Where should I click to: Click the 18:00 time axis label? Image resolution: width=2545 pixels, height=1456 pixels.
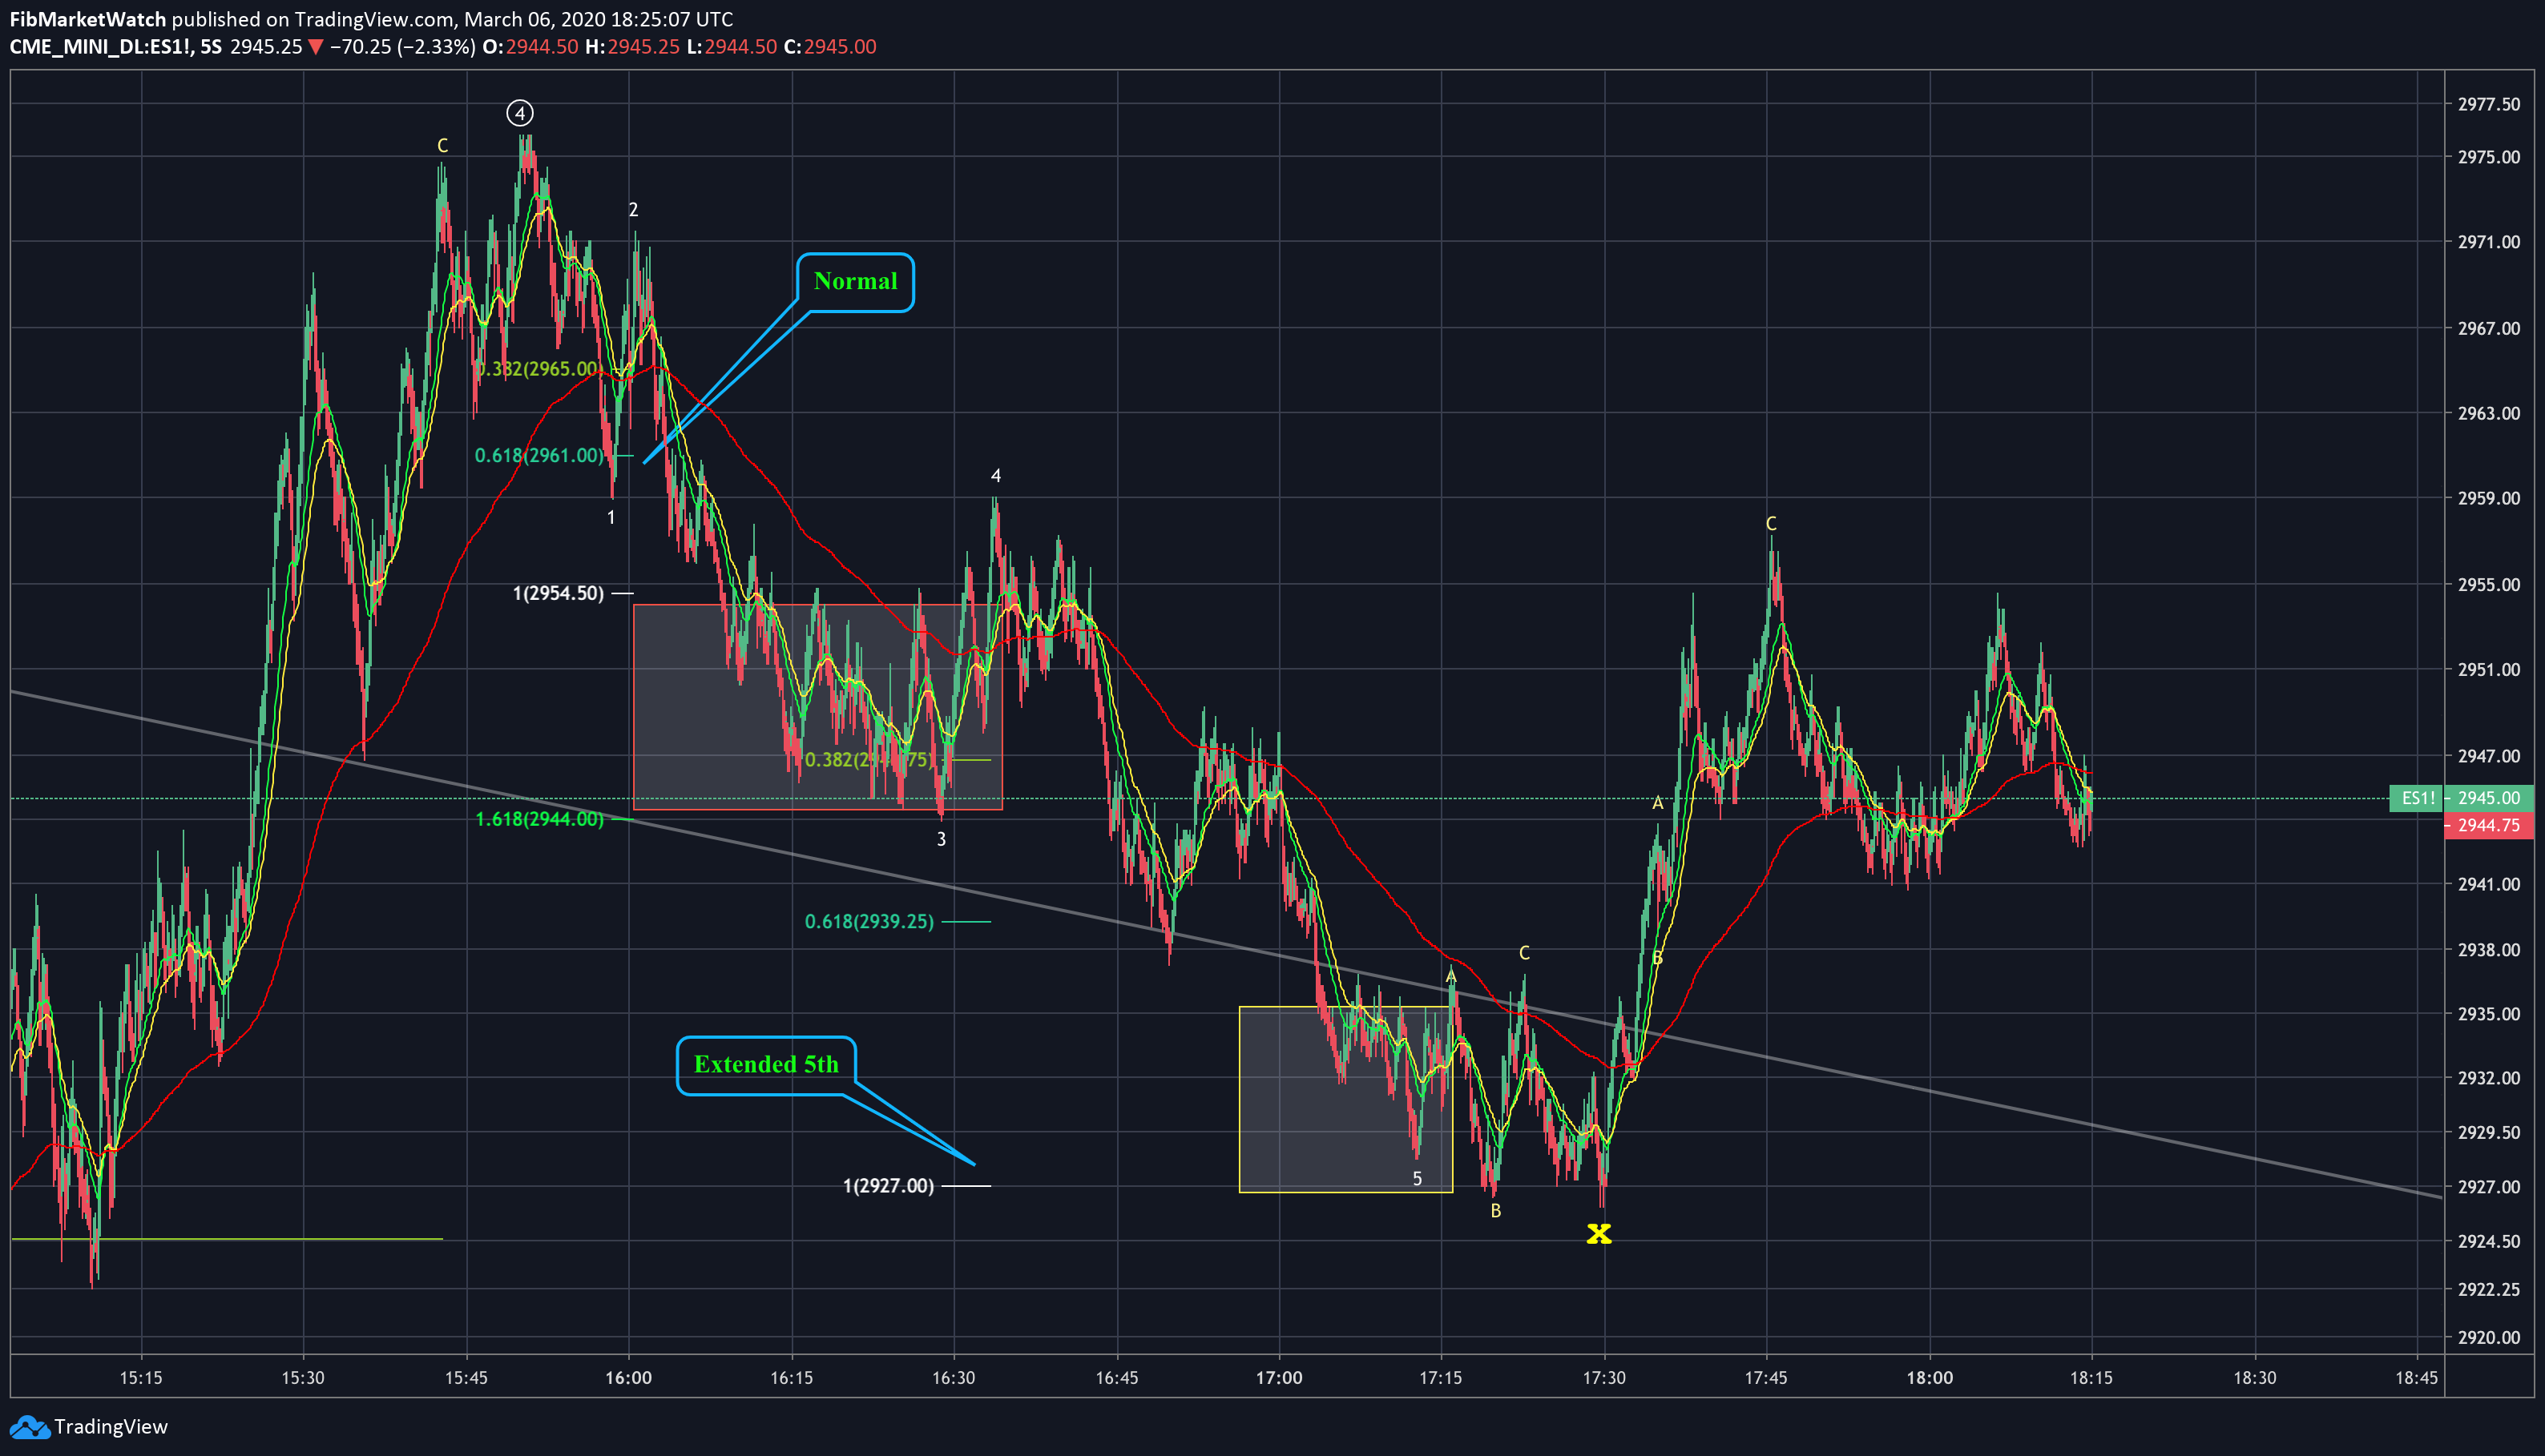click(1930, 1378)
